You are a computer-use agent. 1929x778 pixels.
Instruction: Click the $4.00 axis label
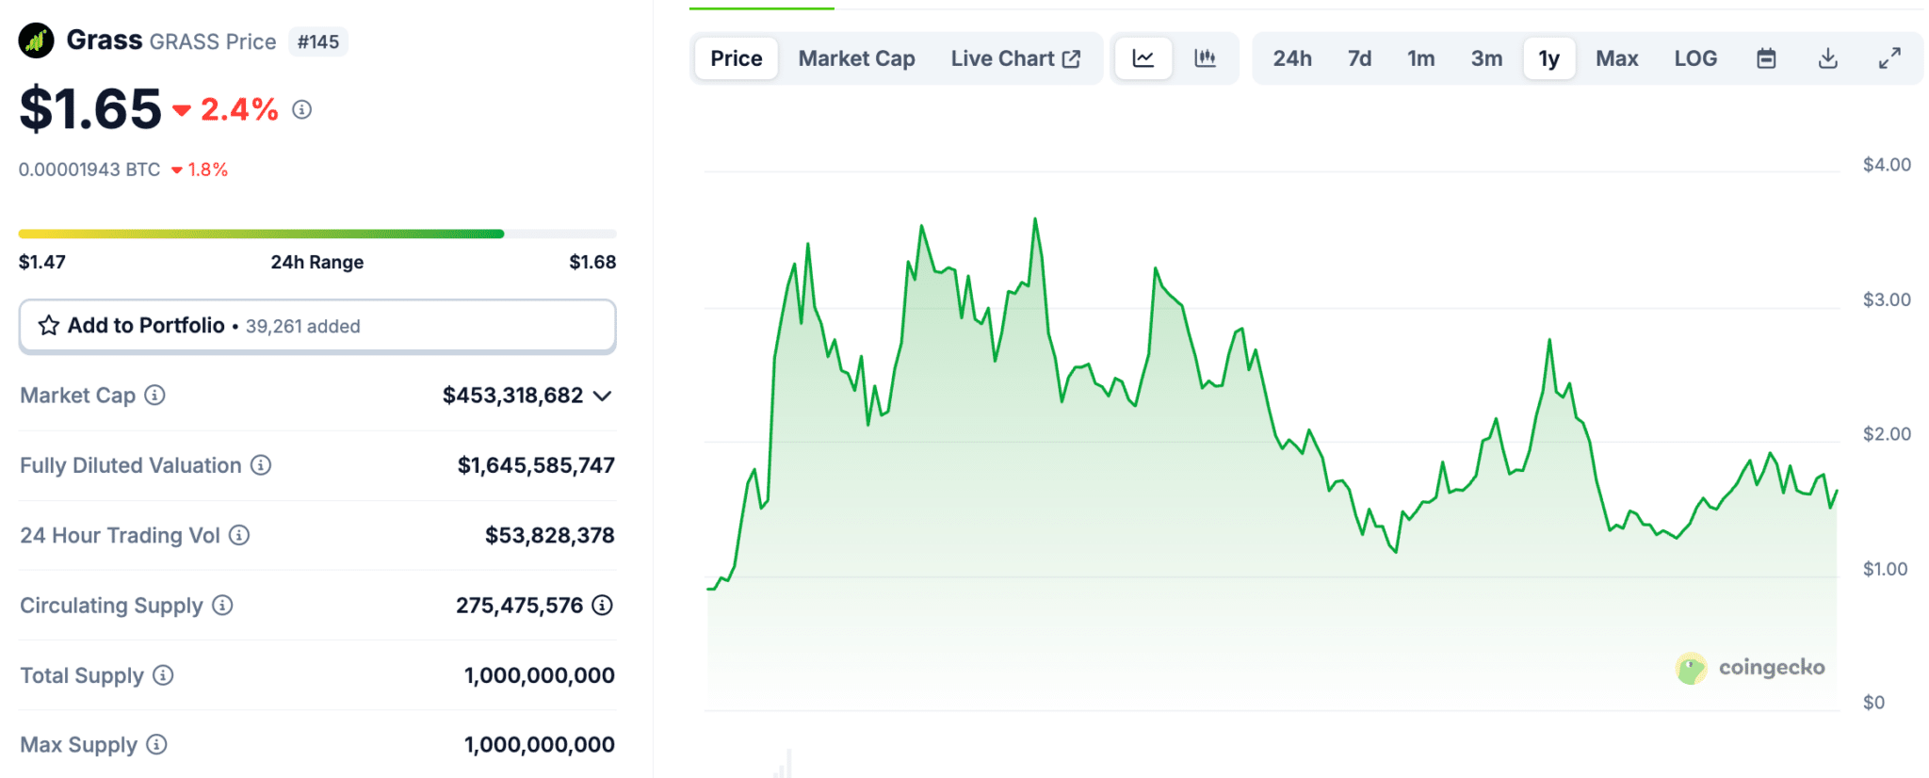pos(1887,165)
